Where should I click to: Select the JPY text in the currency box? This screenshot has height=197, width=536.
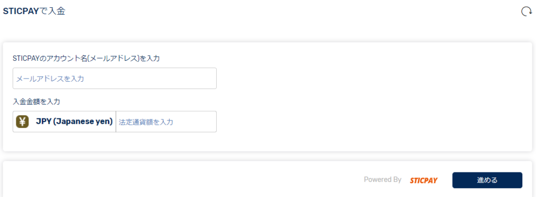tap(43, 122)
